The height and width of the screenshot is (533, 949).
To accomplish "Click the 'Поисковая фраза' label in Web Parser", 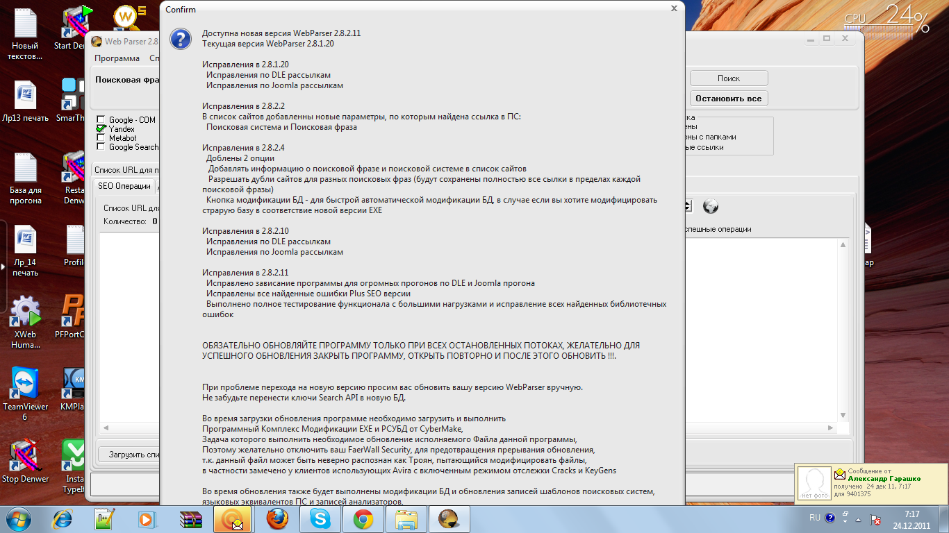I will 128,80.
